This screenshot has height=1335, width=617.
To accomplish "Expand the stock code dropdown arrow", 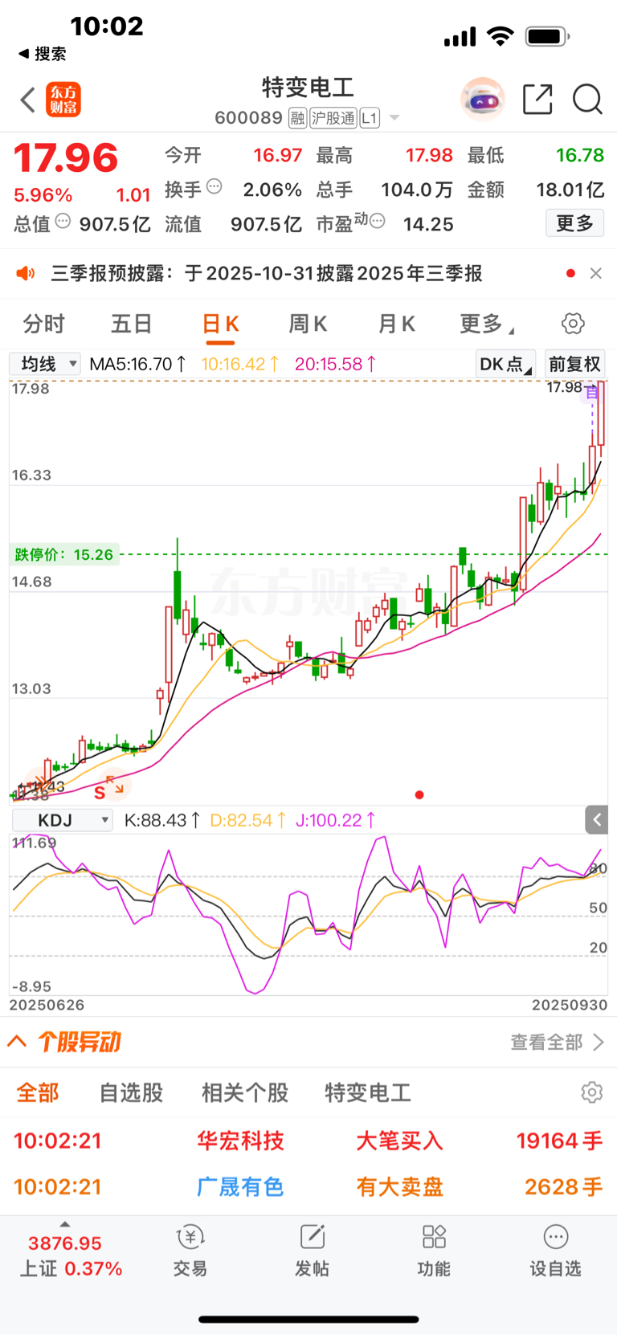I will pyautogui.click(x=394, y=118).
